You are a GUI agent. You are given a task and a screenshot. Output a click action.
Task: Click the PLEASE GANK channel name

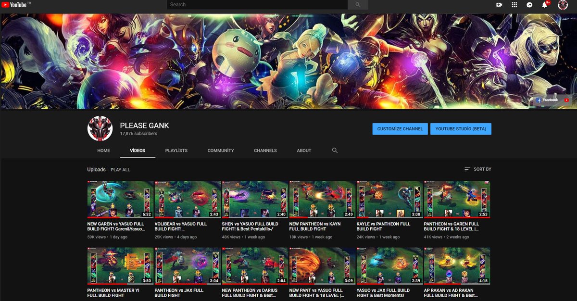[x=144, y=125]
